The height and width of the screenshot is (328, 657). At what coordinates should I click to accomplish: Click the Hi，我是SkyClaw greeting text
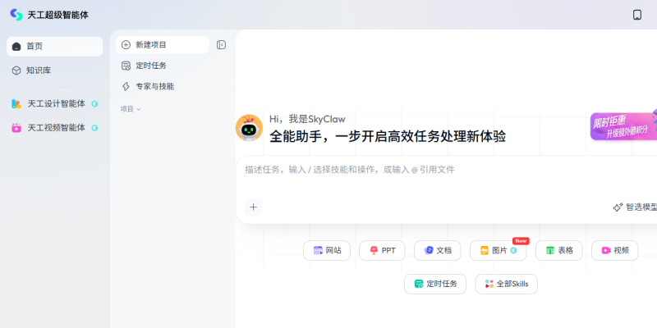coord(307,119)
